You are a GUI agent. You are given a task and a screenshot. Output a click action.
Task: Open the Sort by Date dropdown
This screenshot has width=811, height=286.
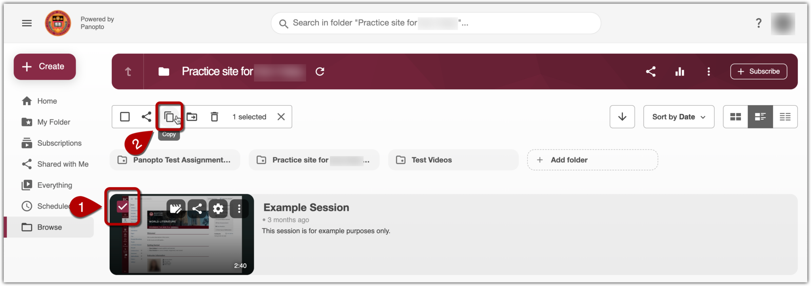pos(678,117)
